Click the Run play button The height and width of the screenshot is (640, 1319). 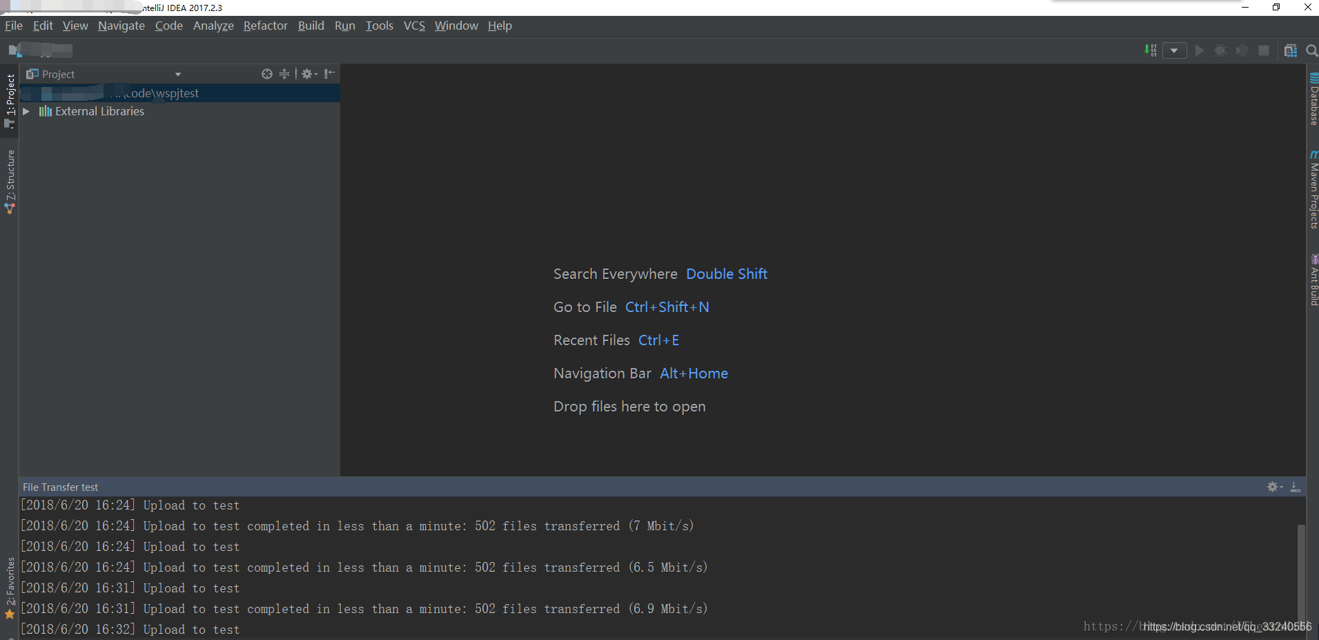click(x=1200, y=50)
